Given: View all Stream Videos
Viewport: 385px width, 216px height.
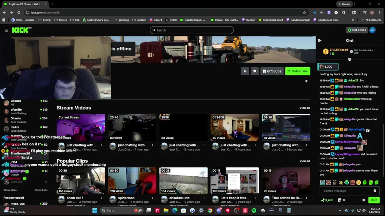Looking at the screenshot, I should 305,108.
